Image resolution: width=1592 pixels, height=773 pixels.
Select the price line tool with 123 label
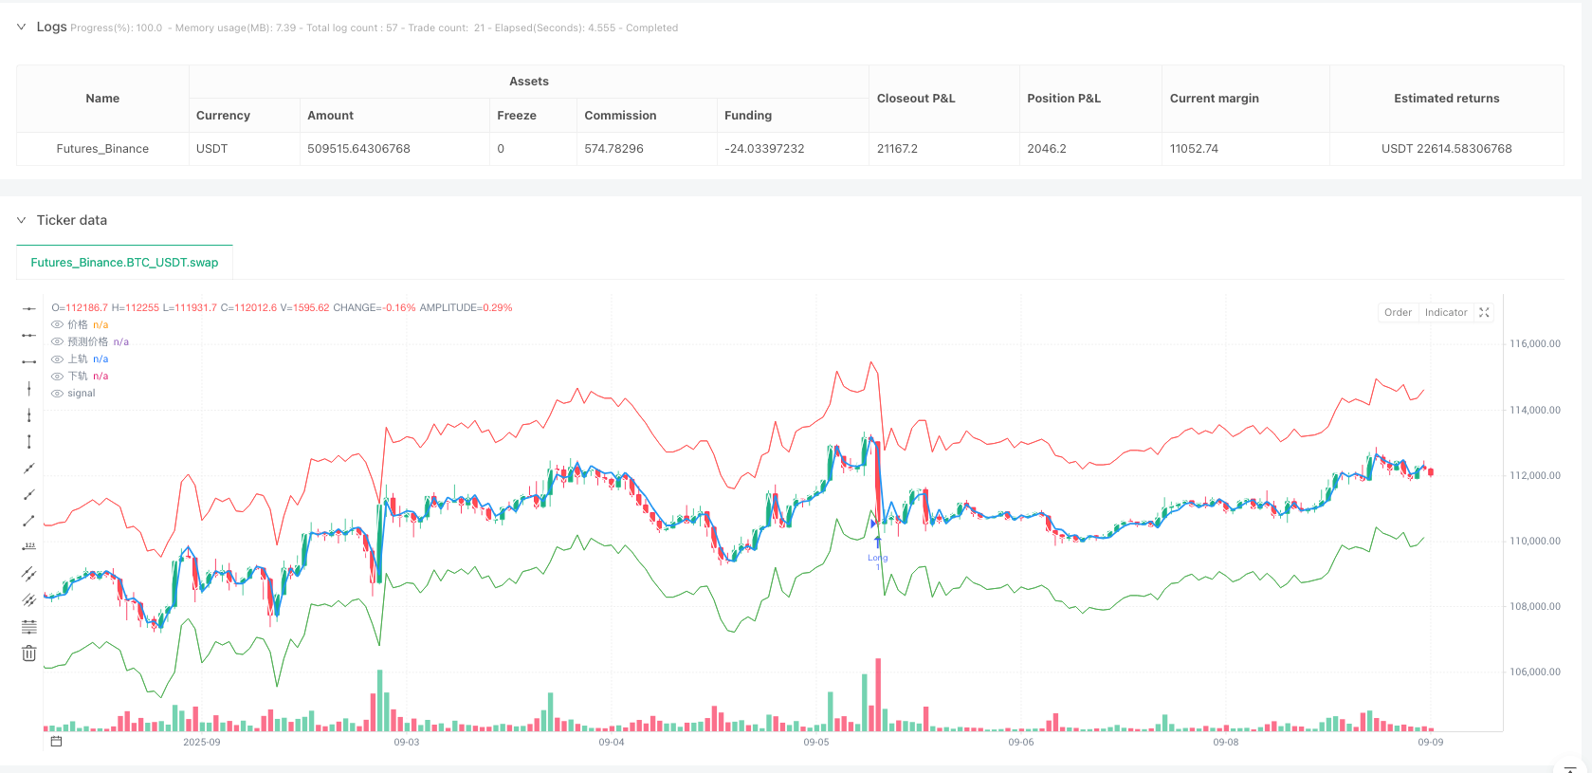[x=29, y=546]
